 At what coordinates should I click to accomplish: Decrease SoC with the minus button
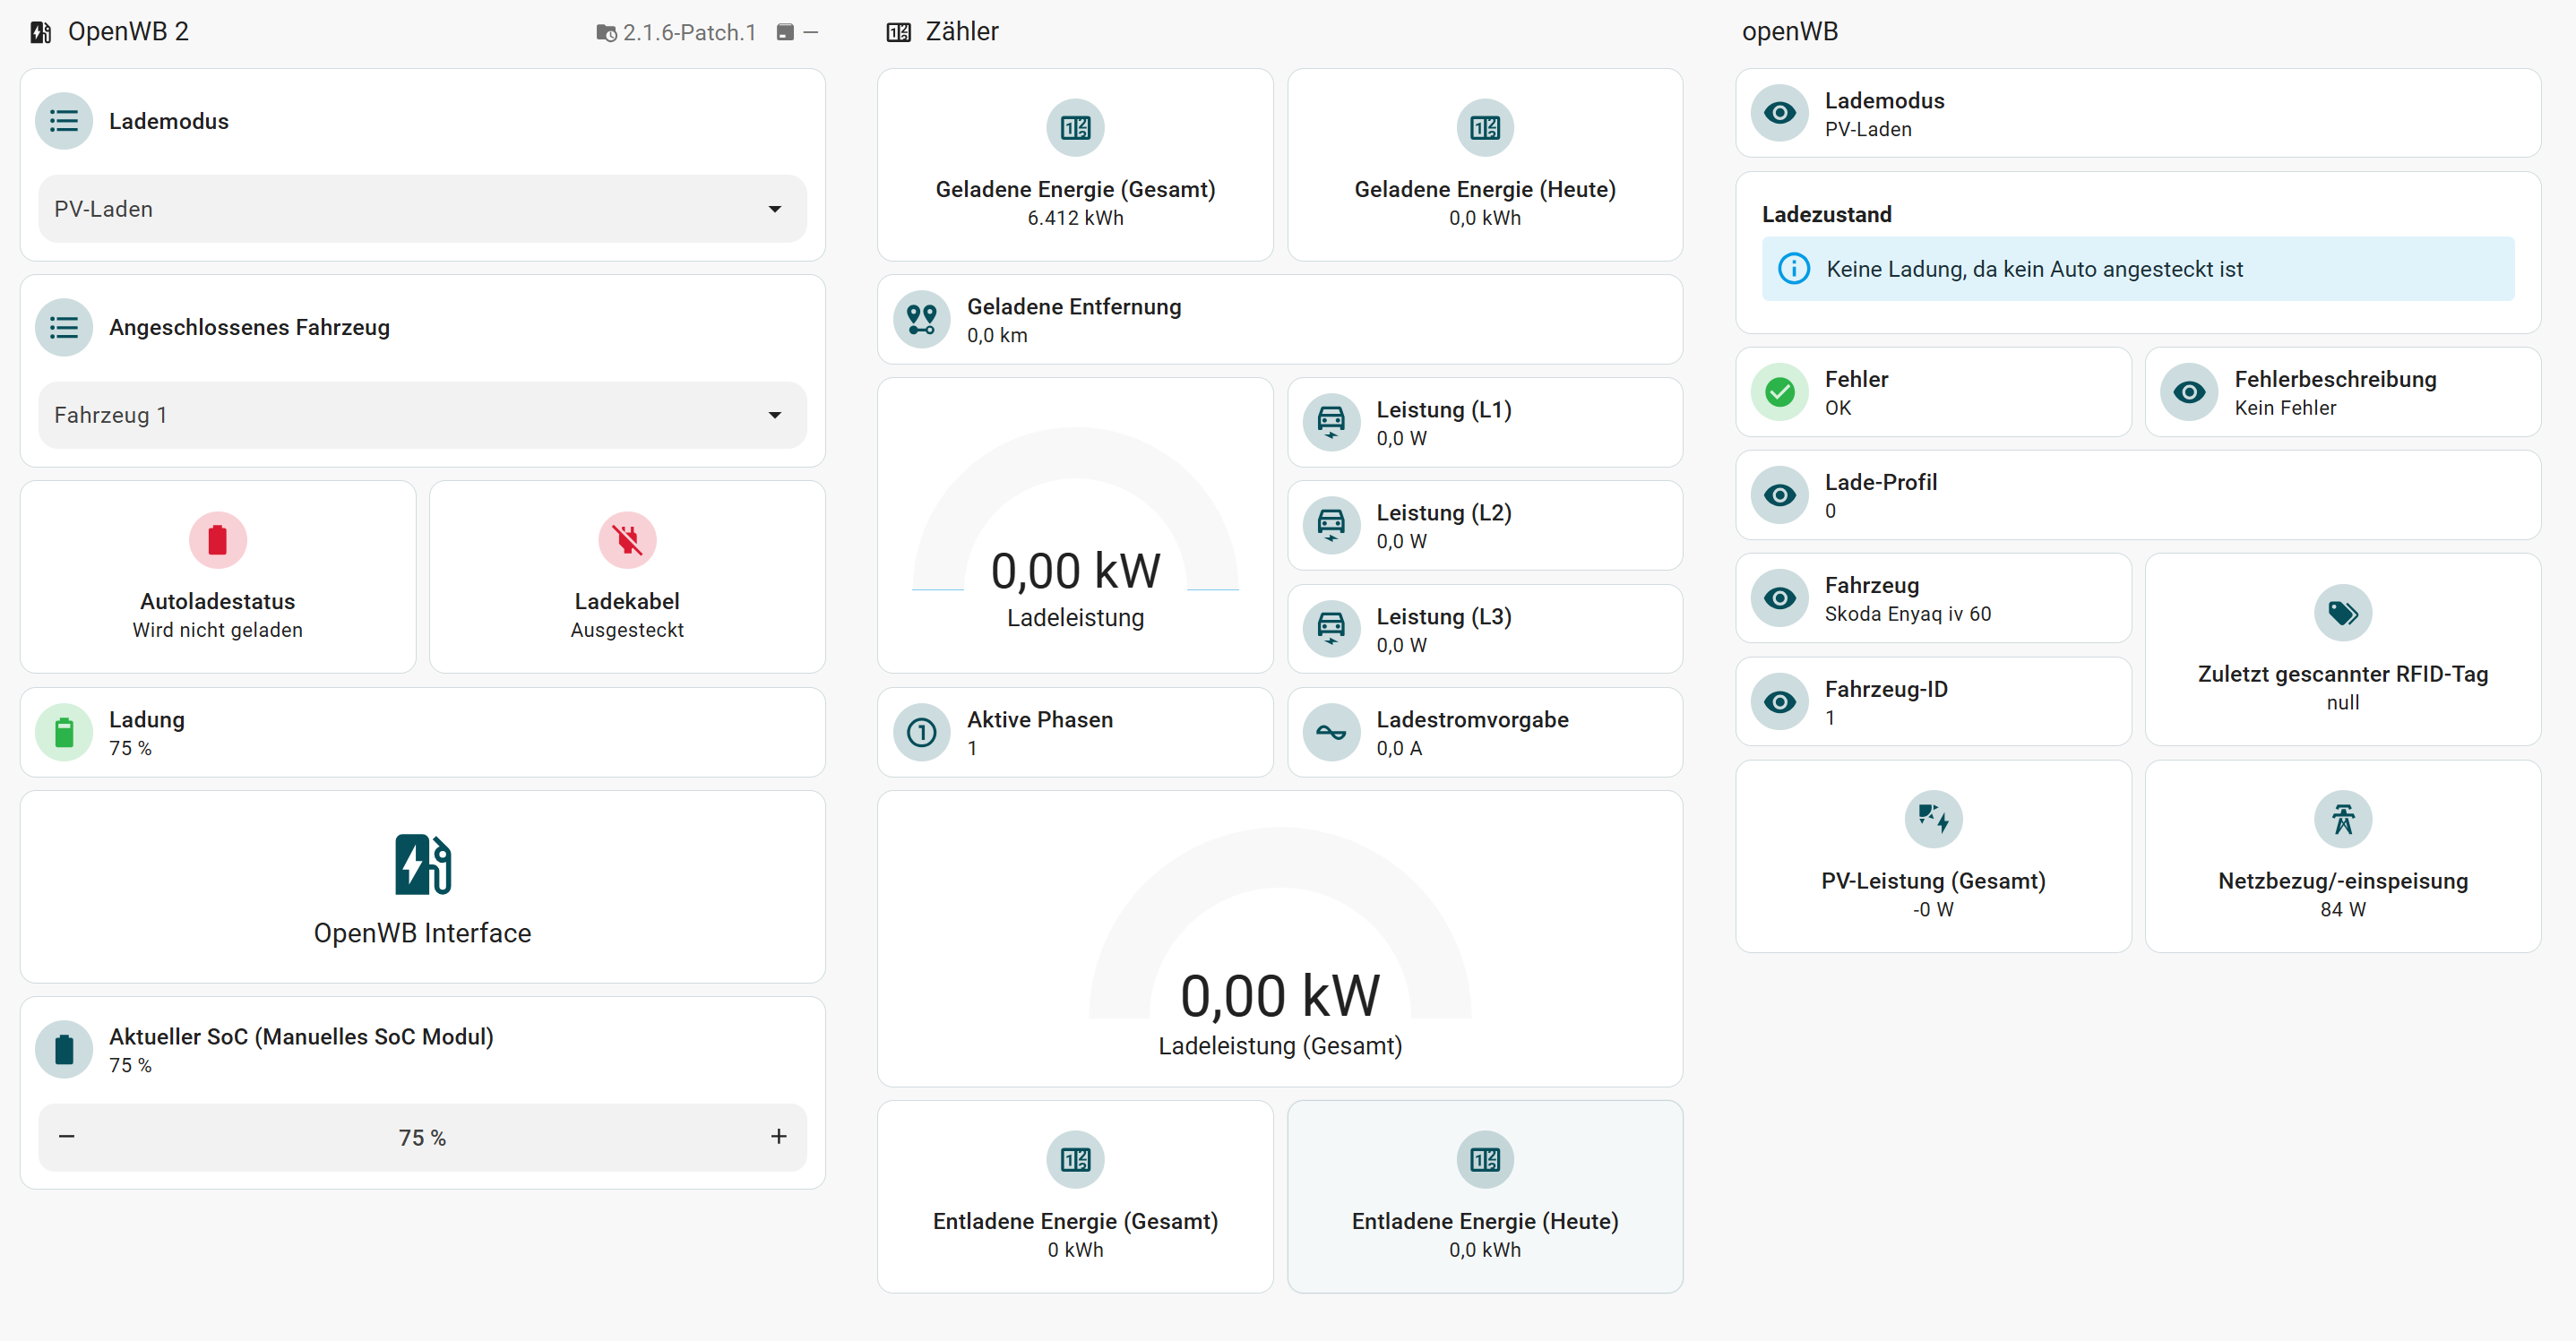point(67,1137)
